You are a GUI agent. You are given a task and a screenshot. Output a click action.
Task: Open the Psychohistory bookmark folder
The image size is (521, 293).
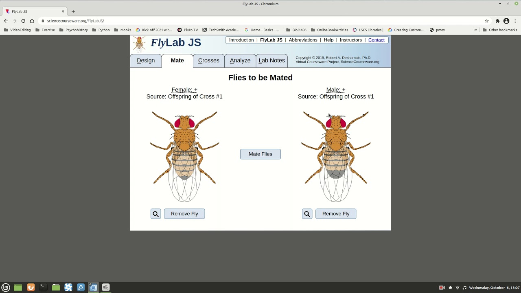coord(73,30)
